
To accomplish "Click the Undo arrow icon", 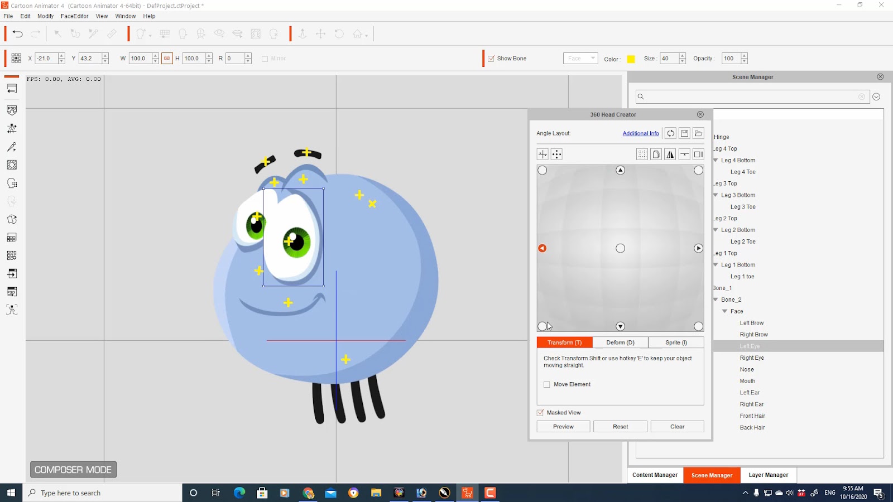I will point(17,34).
